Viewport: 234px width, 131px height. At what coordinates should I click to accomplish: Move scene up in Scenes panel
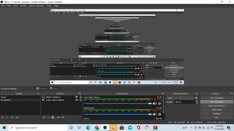pyautogui.click(x=12, y=117)
